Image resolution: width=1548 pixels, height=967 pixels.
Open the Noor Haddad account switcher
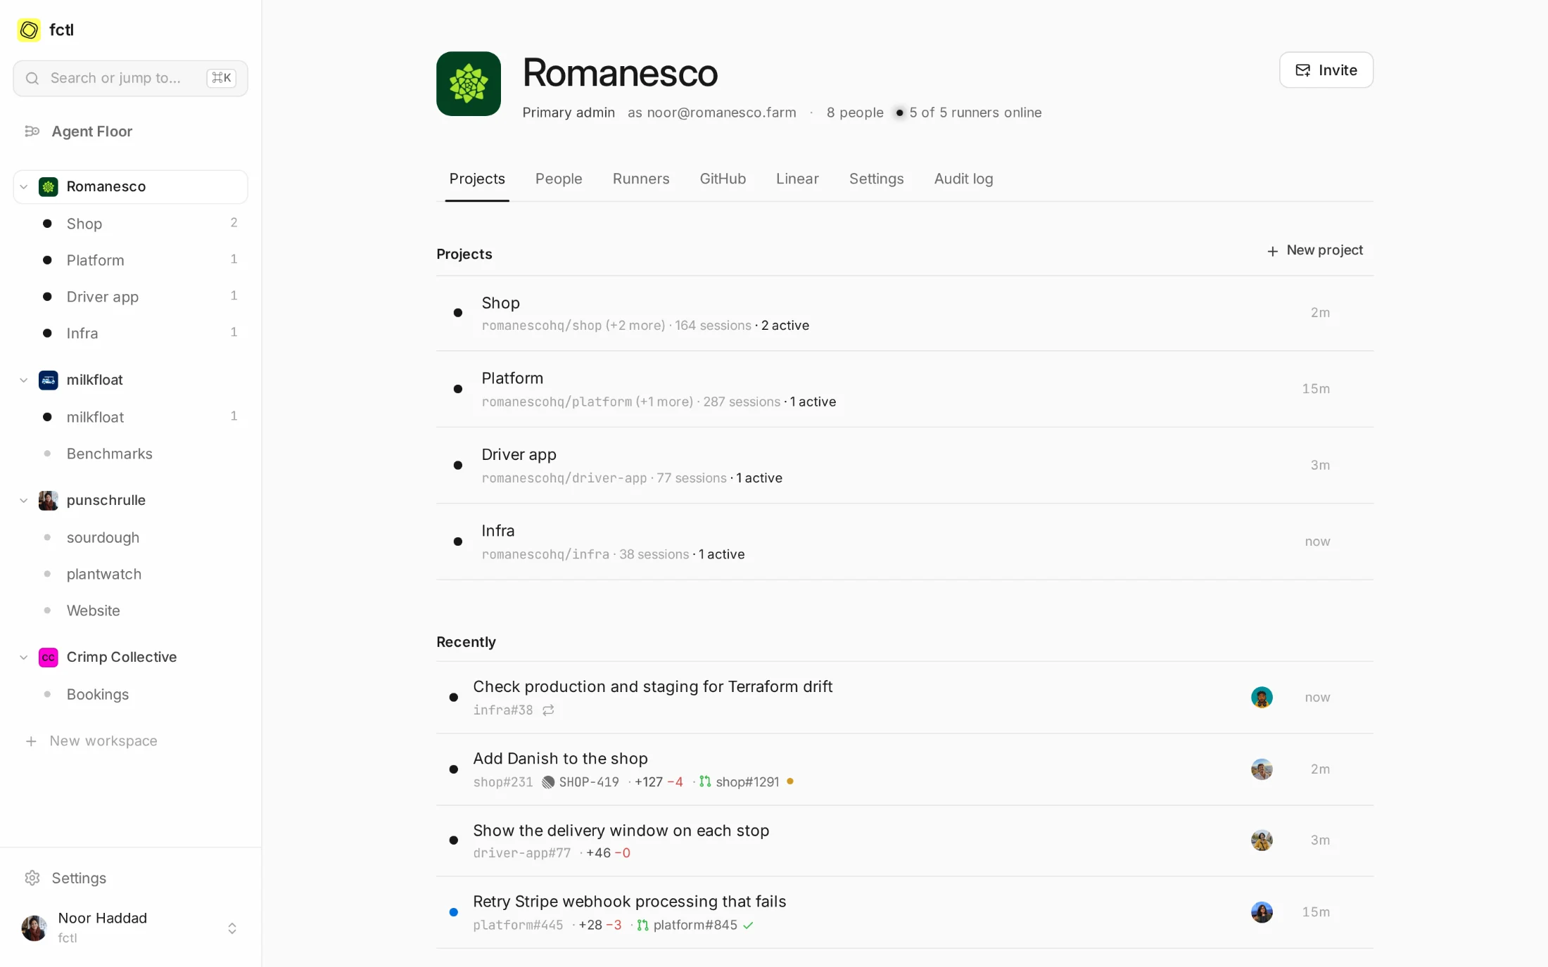[131, 928]
